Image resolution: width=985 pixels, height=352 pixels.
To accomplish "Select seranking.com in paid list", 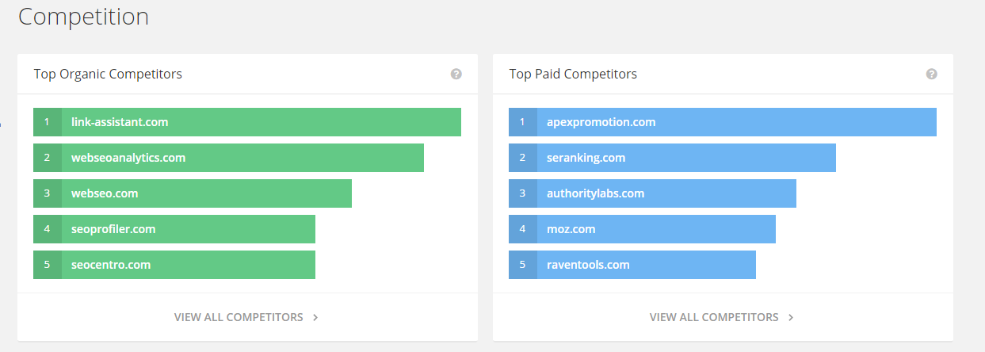I will [x=586, y=158].
